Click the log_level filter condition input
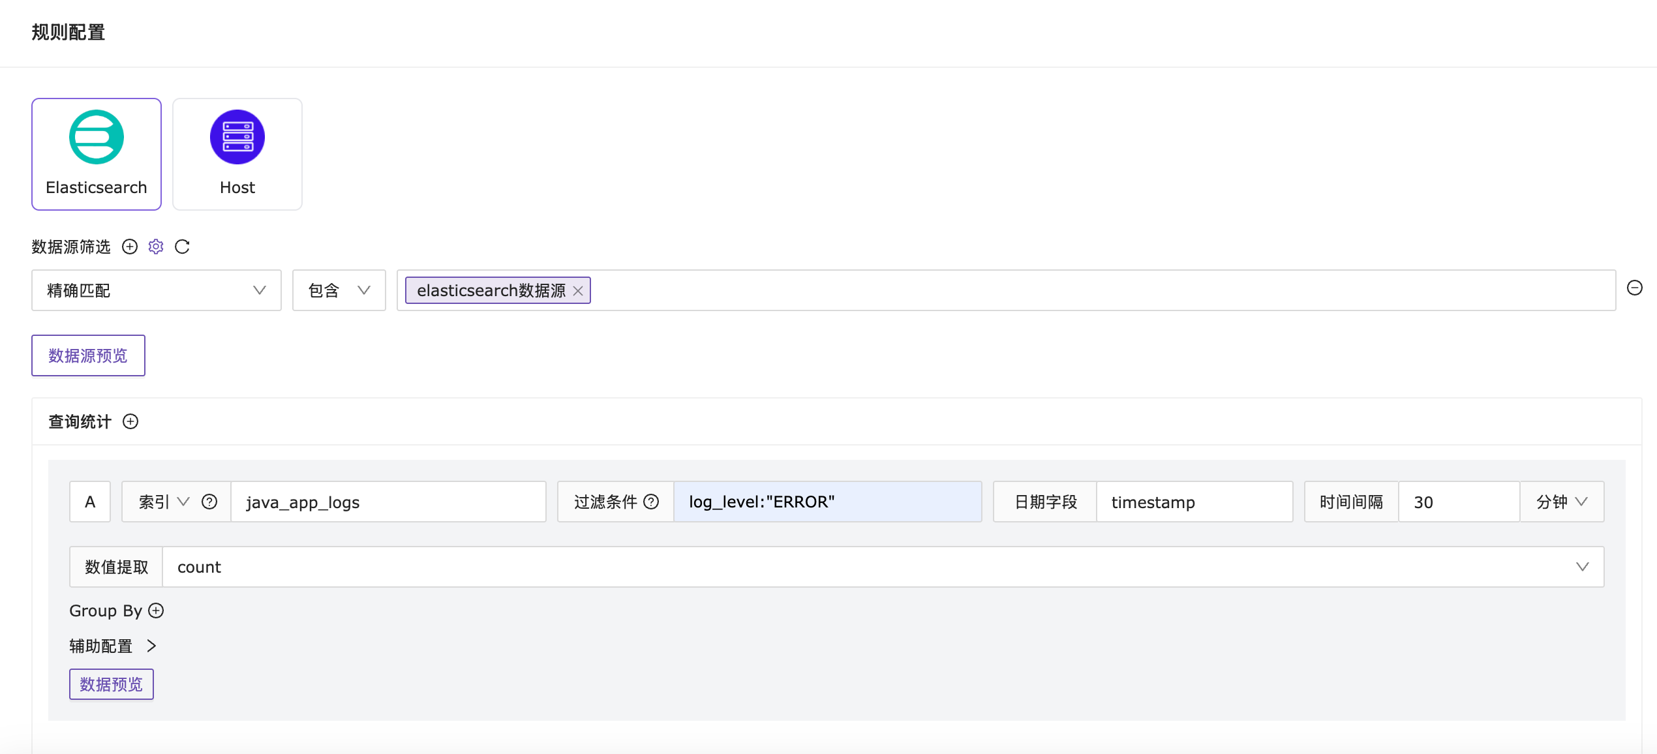Screen dimensions: 1657x754 point(827,502)
